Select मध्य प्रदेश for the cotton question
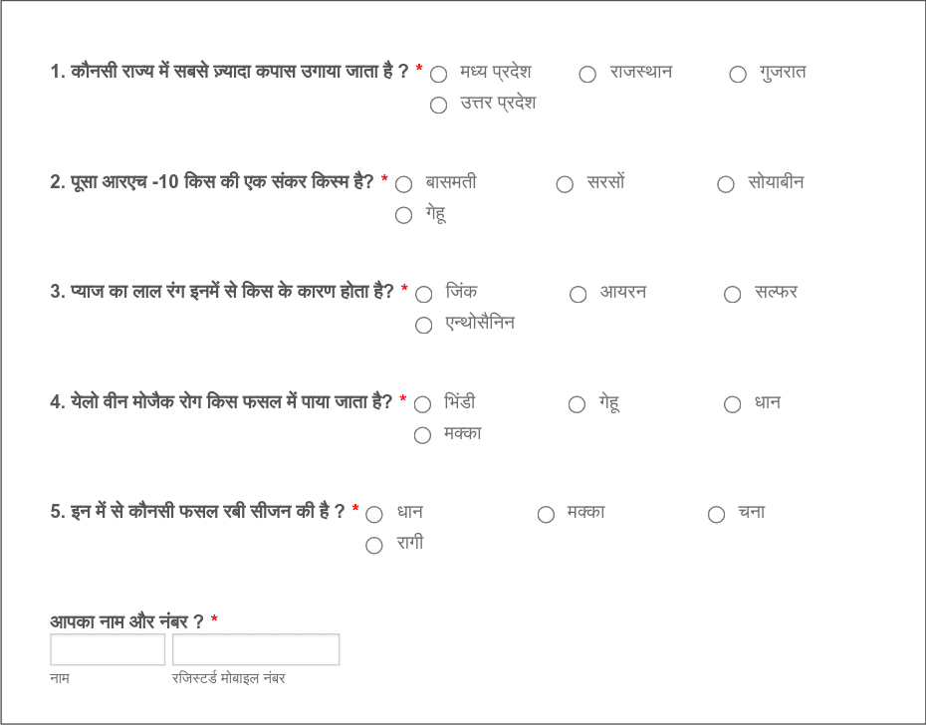The height and width of the screenshot is (725, 926). 438,73
